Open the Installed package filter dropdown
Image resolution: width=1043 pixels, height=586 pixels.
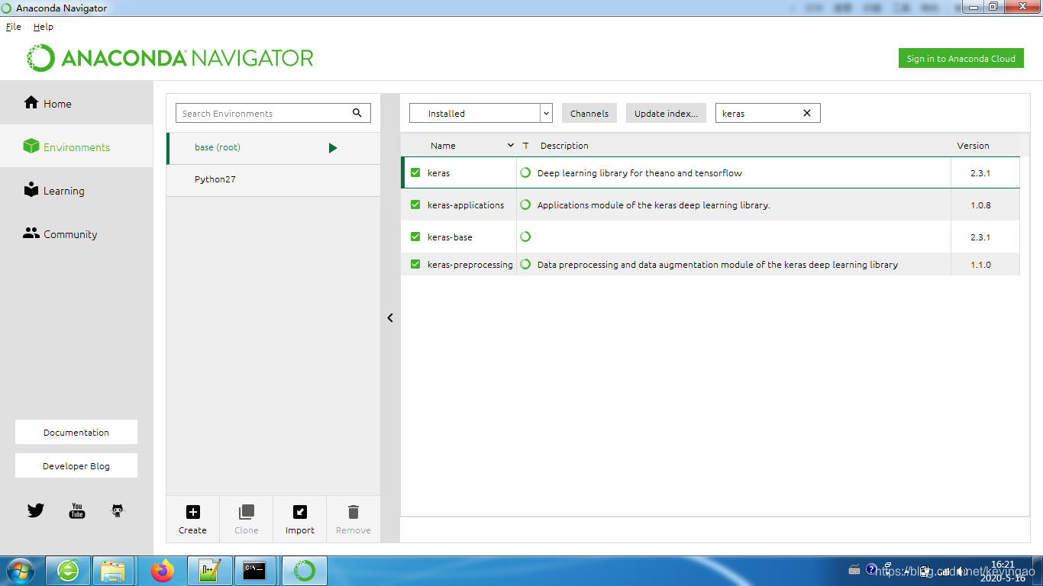(480, 113)
